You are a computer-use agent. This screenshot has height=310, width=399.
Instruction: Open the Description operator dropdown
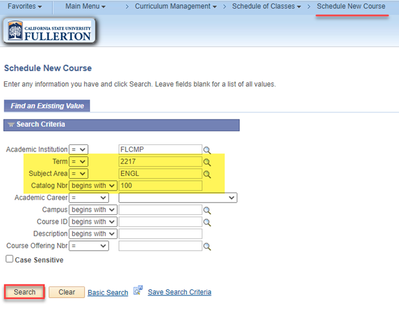[93, 234]
